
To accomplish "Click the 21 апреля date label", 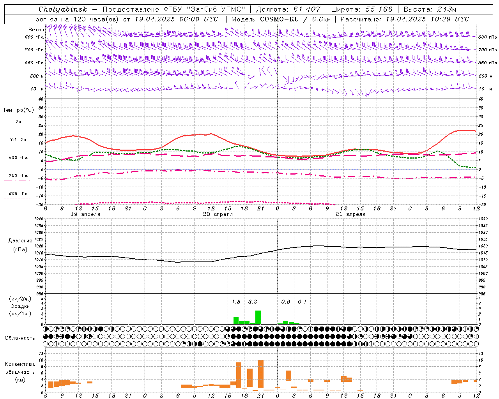I will [350, 214].
